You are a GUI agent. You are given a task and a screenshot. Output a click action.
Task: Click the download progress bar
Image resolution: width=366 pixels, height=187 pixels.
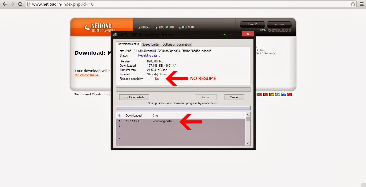pos(183,89)
